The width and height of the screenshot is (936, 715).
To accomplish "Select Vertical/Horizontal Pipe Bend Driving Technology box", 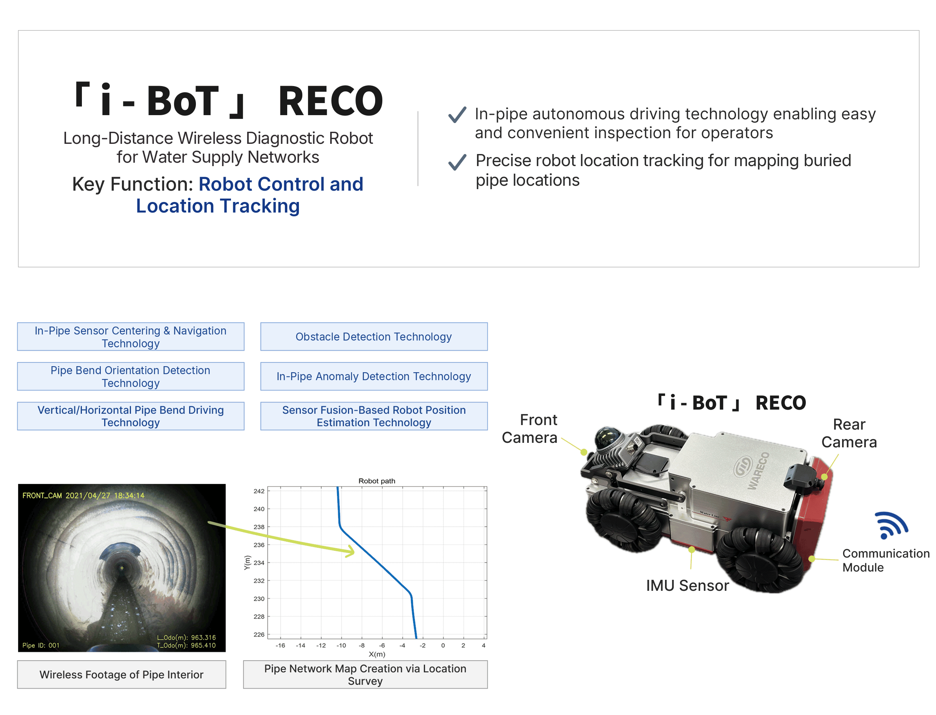I will (x=131, y=416).
